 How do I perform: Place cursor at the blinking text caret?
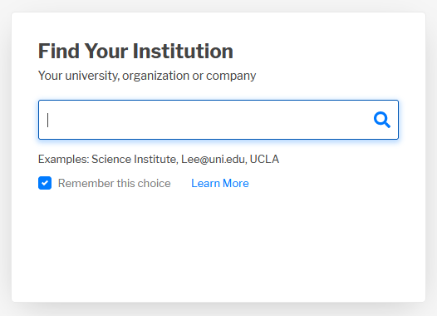[48, 120]
